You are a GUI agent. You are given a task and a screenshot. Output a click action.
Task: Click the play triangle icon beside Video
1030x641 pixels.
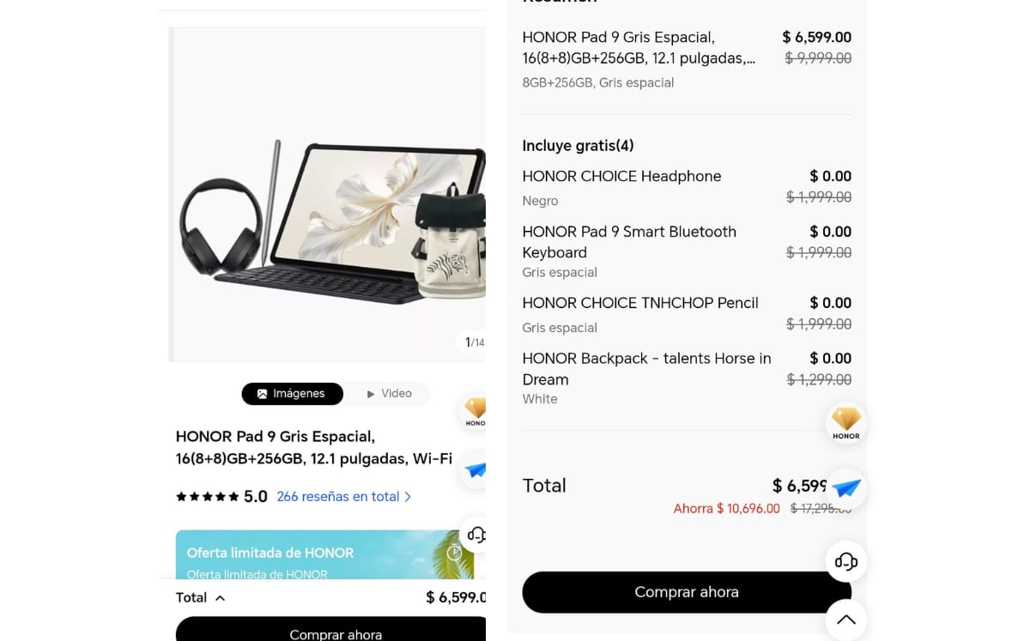click(x=371, y=394)
